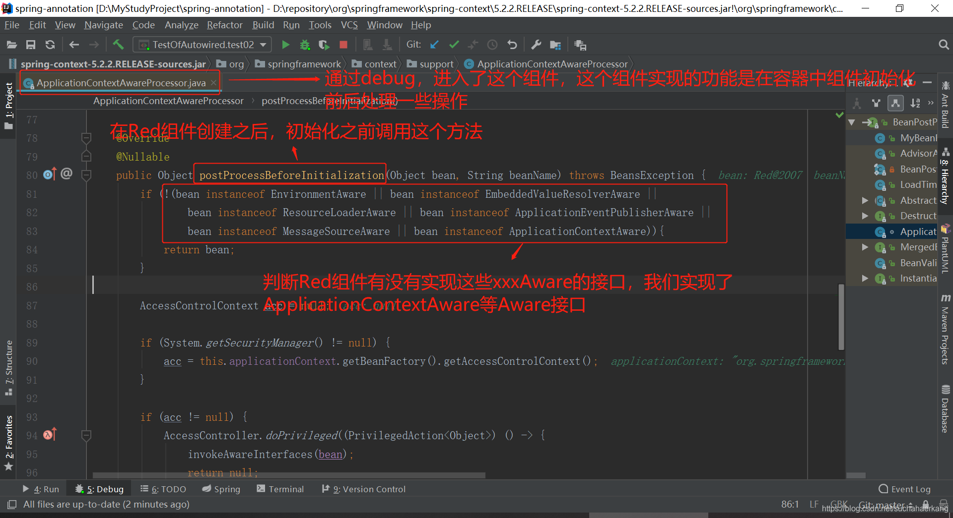Click the support breadcrumb folder

click(x=430, y=64)
